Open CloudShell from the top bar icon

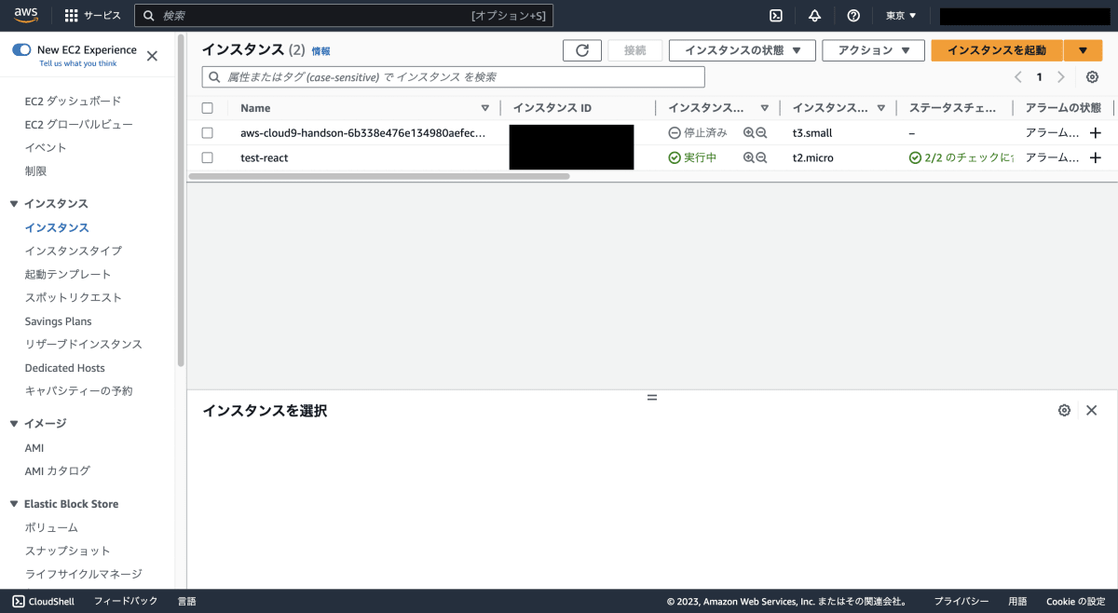pos(775,15)
